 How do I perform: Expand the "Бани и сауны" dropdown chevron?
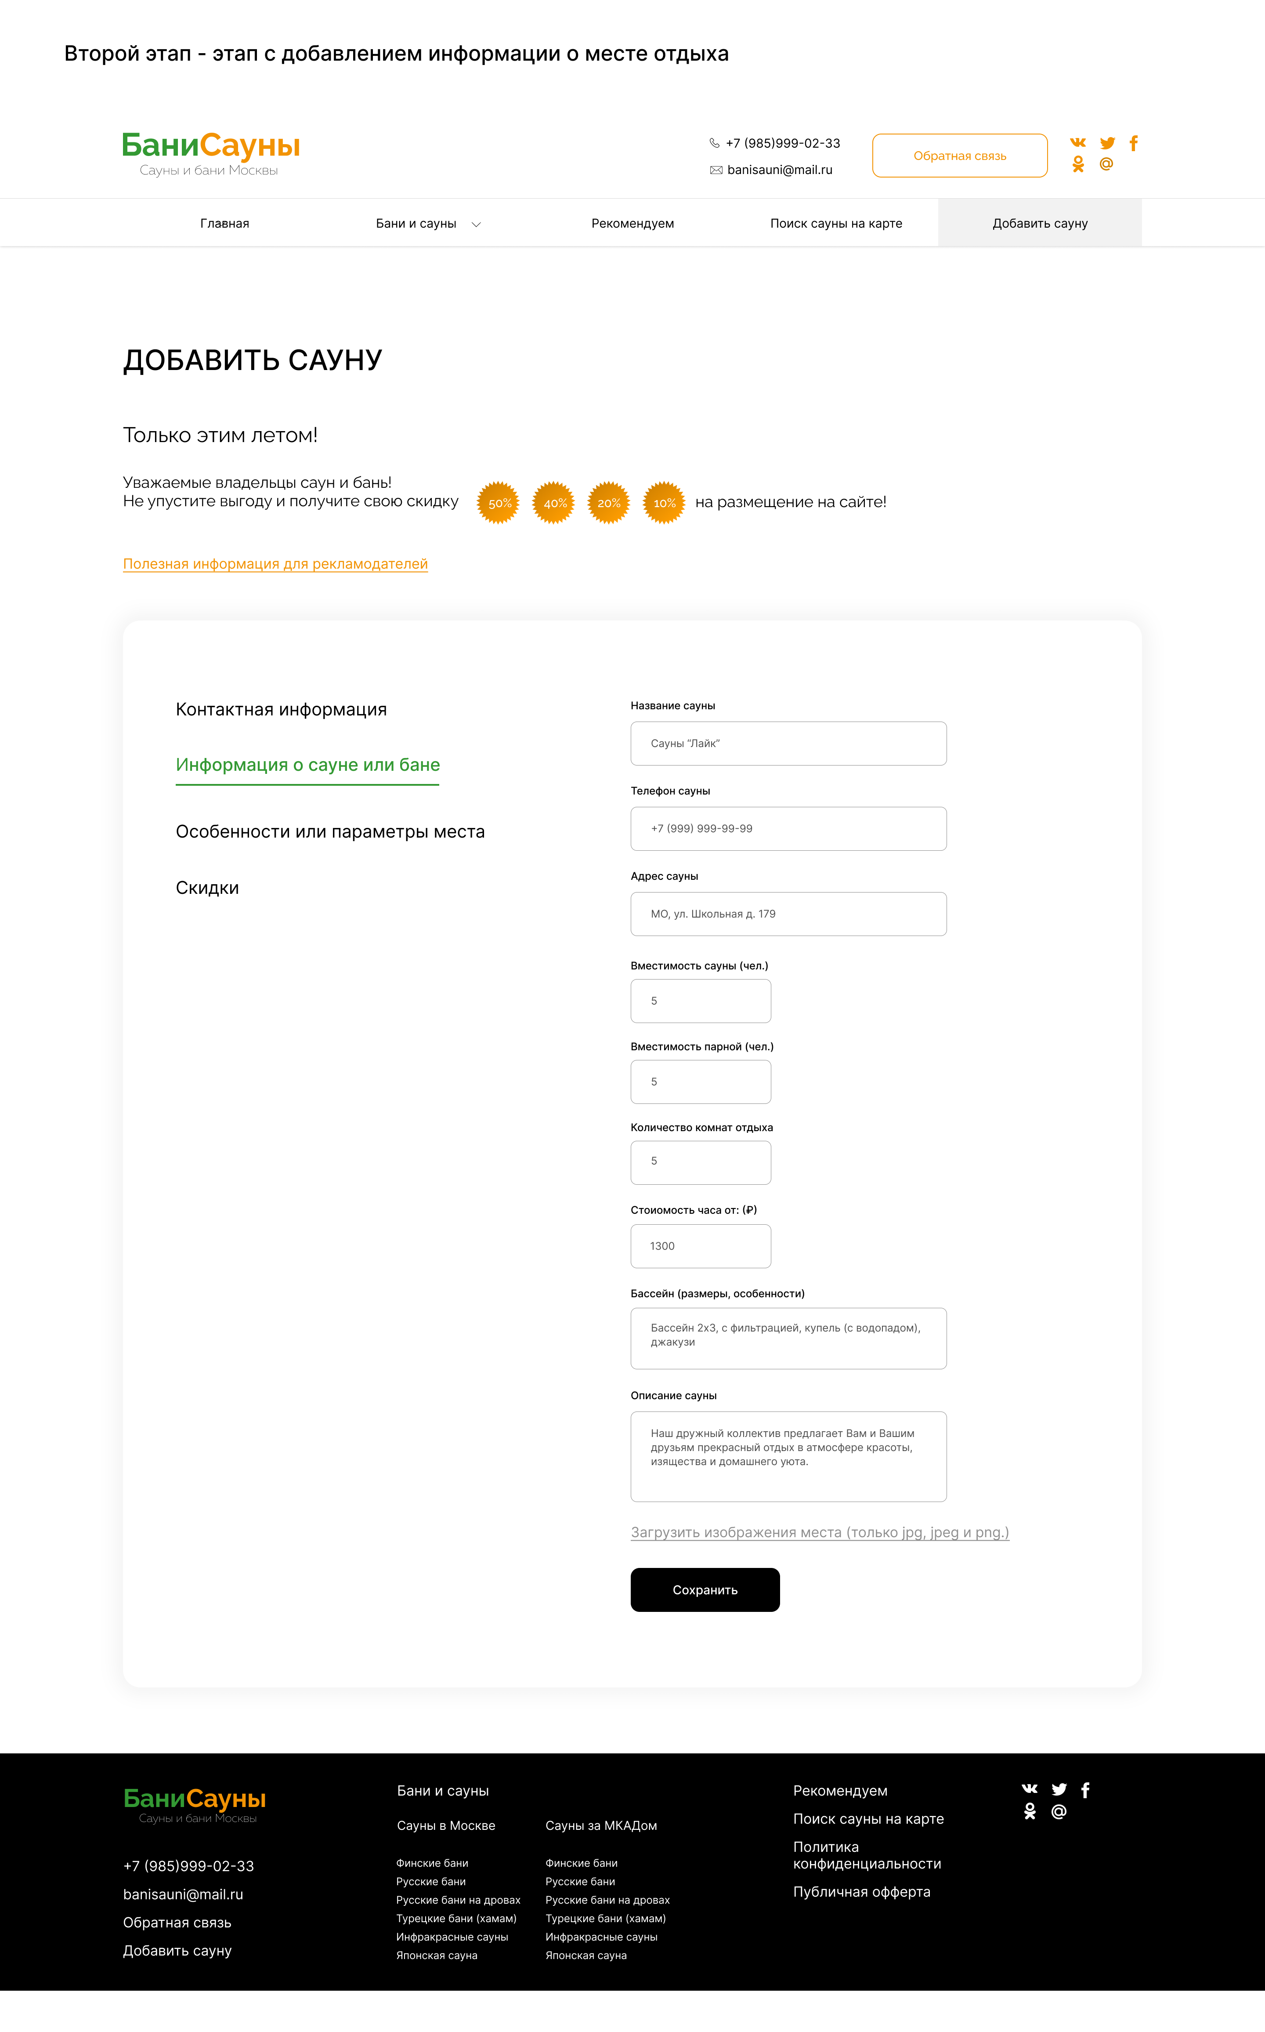coord(476,224)
